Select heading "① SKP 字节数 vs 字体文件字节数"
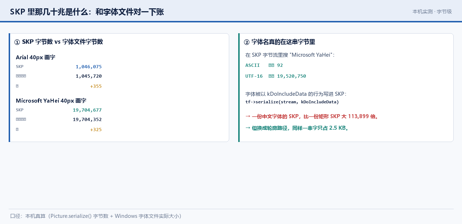This screenshot has height=224, width=462. point(58,42)
